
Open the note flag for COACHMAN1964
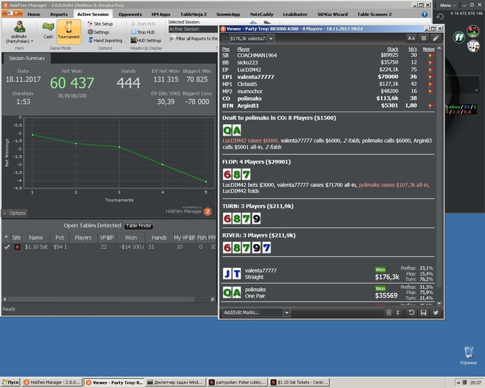(x=430, y=55)
